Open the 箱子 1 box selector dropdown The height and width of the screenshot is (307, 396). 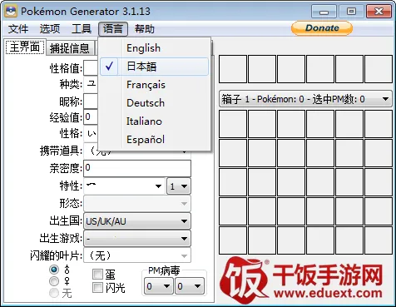pos(305,99)
